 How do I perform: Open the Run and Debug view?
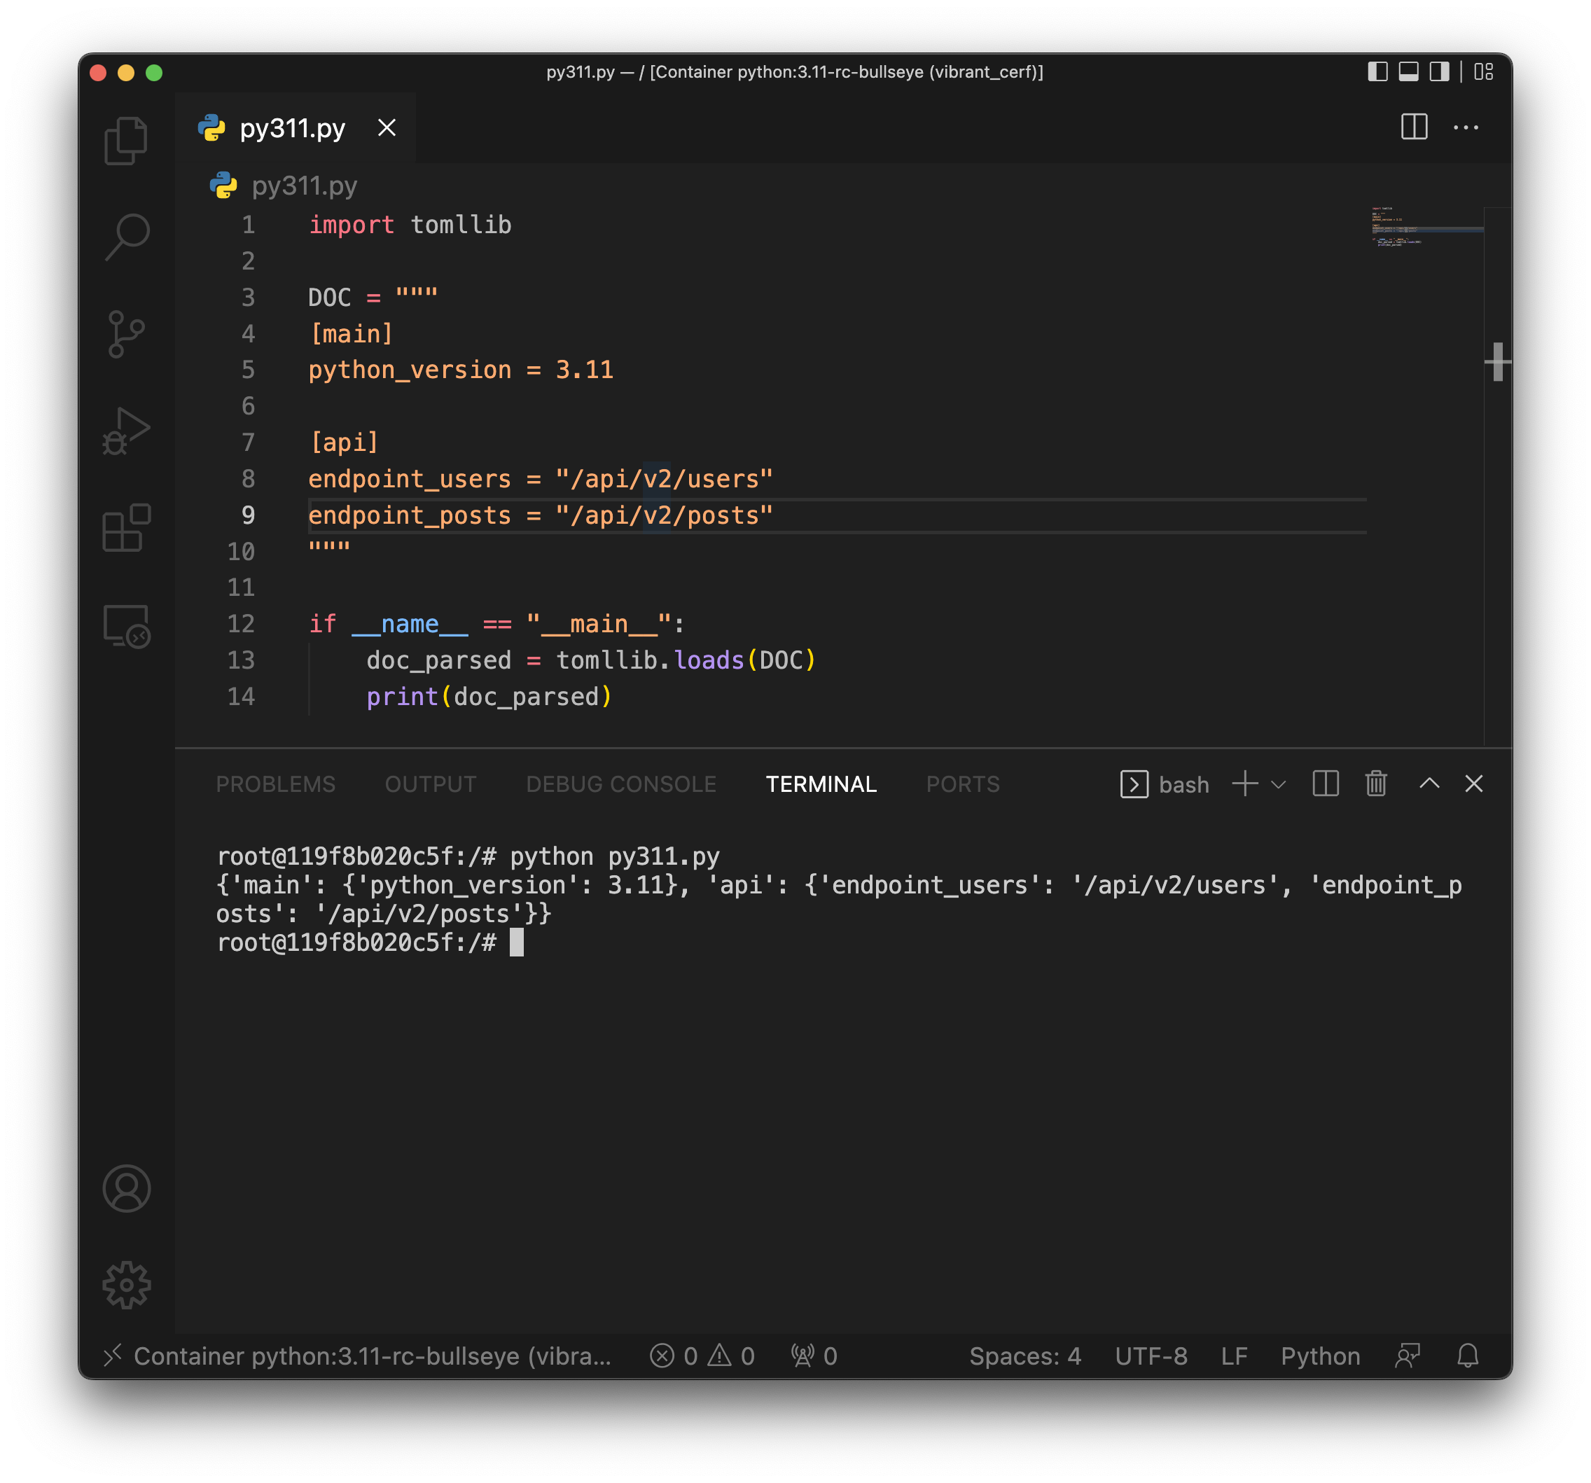(127, 432)
